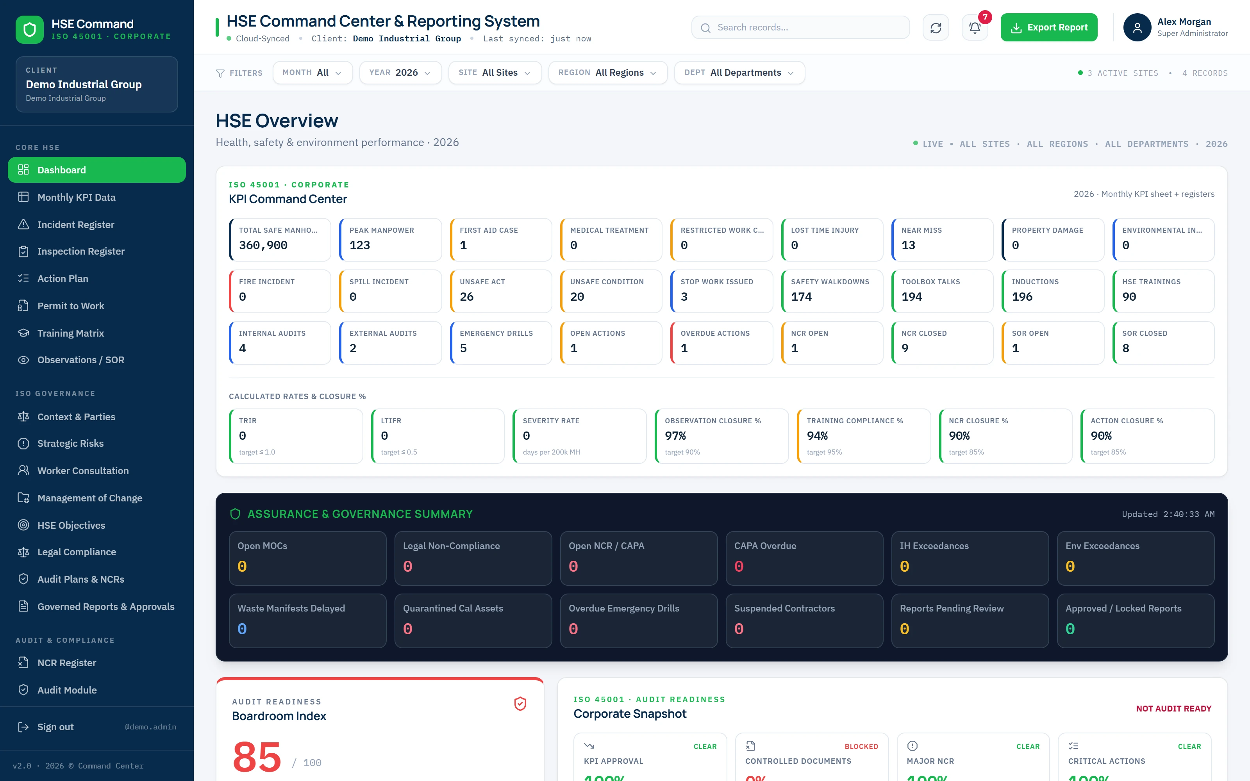Click the Alex Morgan user avatar icon

(1137, 27)
